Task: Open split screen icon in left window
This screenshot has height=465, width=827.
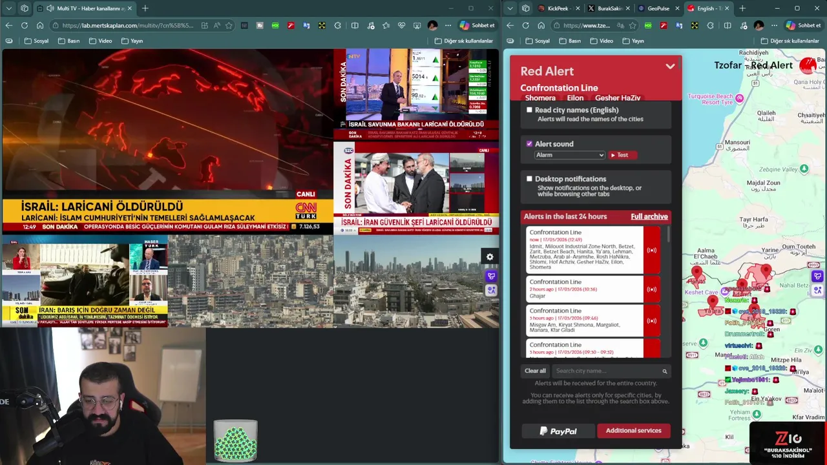Action: 355,25
